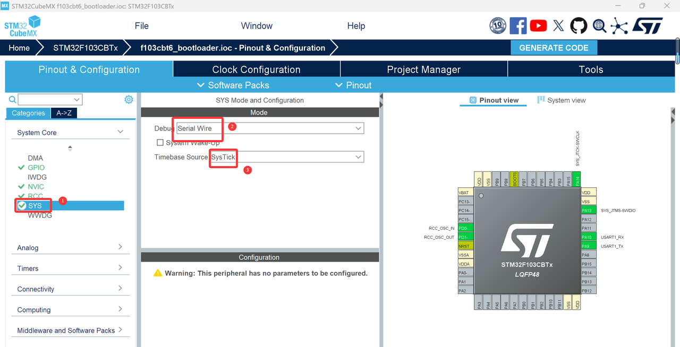Switch to Tools tab
Screen dimensions: 680x347
coord(591,70)
